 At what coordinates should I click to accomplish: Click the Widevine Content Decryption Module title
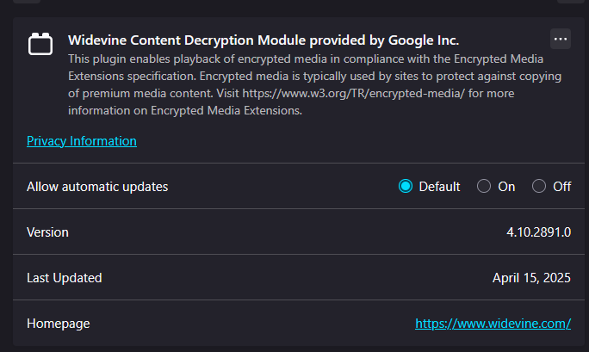pos(263,40)
